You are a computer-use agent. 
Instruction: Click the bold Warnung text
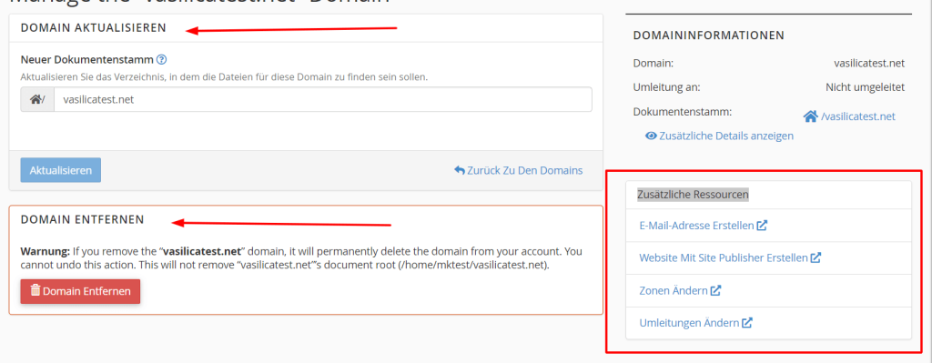click(46, 251)
